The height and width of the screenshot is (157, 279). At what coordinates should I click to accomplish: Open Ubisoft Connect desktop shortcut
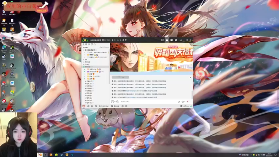pos(12,103)
